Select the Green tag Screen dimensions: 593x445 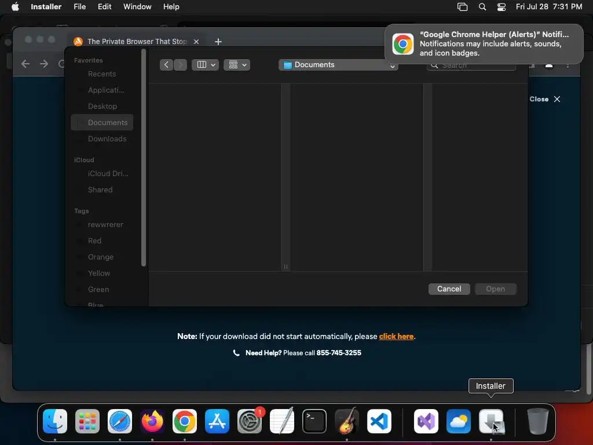click(102, 290)
